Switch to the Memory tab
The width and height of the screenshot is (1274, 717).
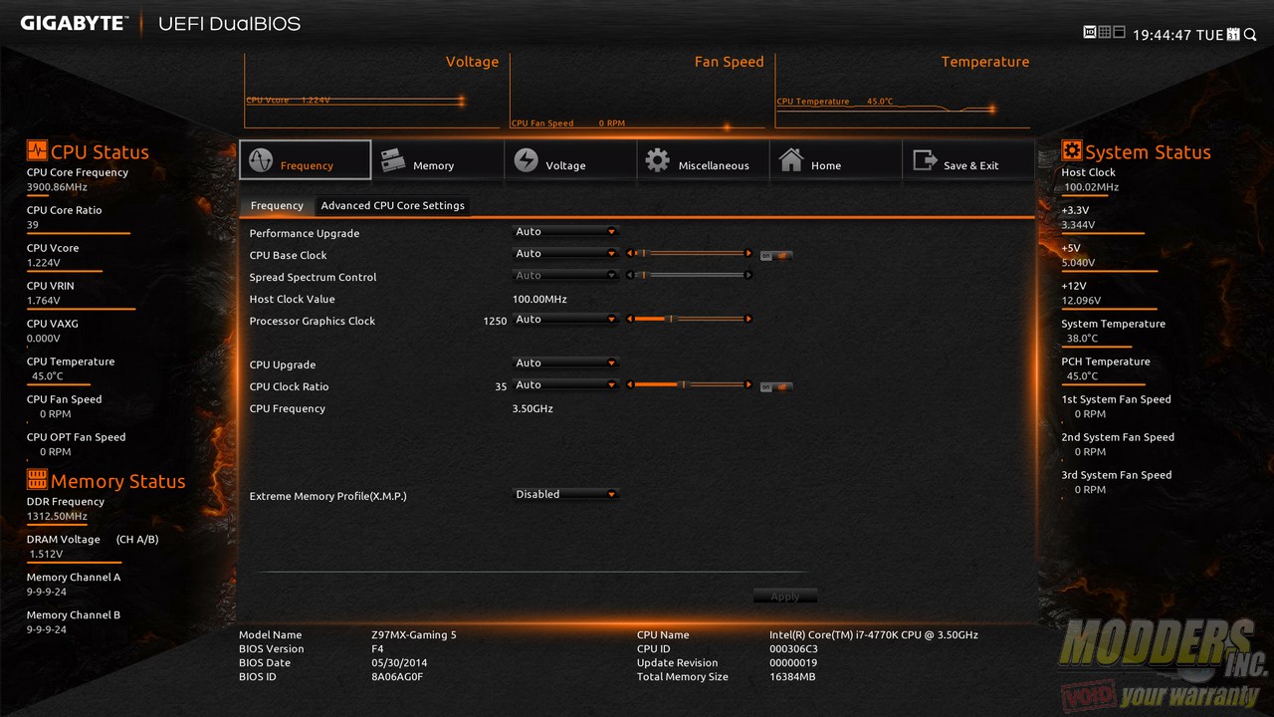click(438, 160)
